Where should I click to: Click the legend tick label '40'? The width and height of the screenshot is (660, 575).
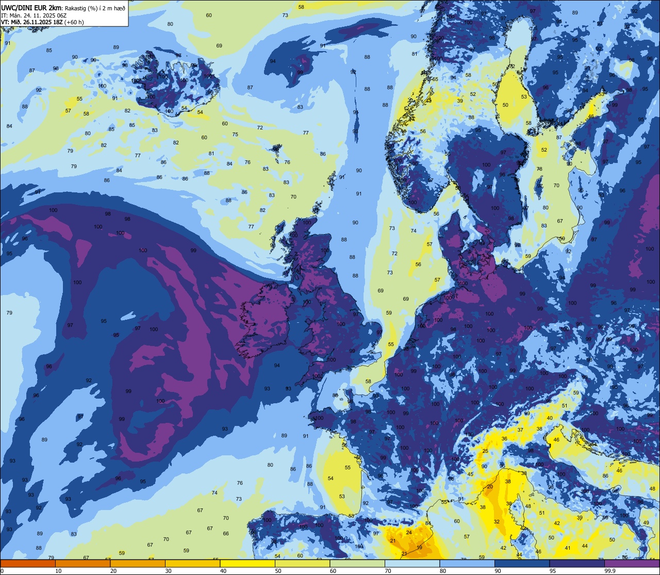[x=223, y=571]
